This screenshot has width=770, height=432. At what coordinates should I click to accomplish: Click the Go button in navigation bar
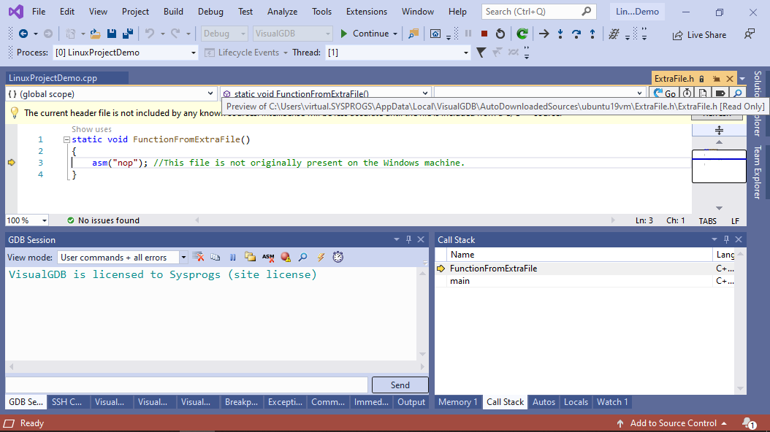click(663, 93)
